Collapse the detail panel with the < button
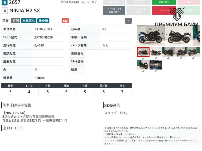The image size is (202, 151). click(128, 21)
